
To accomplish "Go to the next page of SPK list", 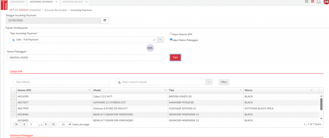I will tap(46, 124).
